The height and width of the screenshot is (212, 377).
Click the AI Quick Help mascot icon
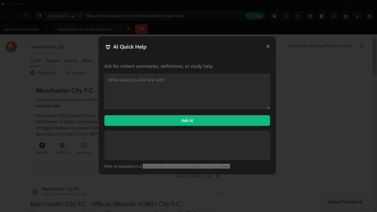click(x=108, y=47)
